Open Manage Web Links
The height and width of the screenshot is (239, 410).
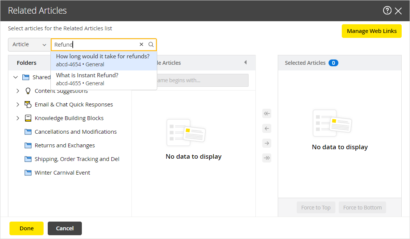[x=371, y=31]
